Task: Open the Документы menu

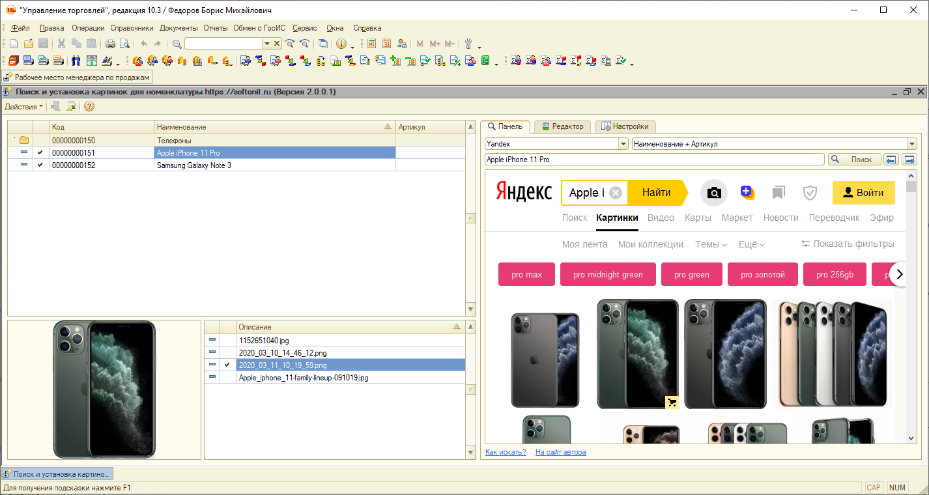Action: coord(179,28)
